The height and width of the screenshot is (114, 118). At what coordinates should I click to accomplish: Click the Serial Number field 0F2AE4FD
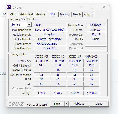50,48
